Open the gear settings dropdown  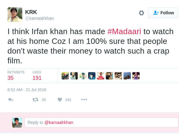pyautogui.click(x=141, y=13)
